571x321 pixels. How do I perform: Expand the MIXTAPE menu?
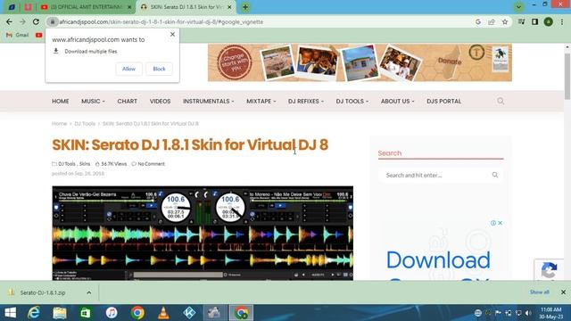coord(261,101)
